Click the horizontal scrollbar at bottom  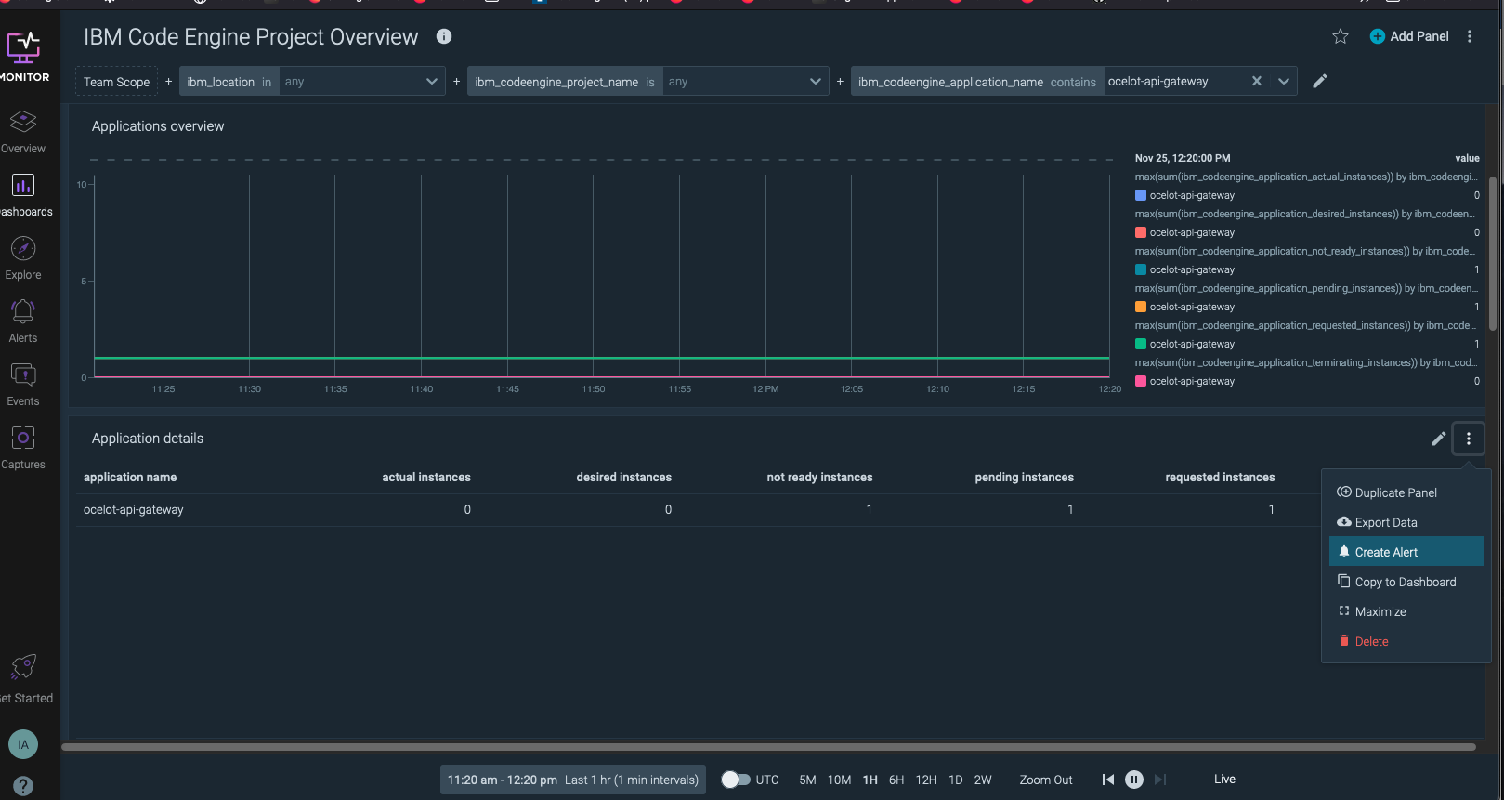[768, 746]
